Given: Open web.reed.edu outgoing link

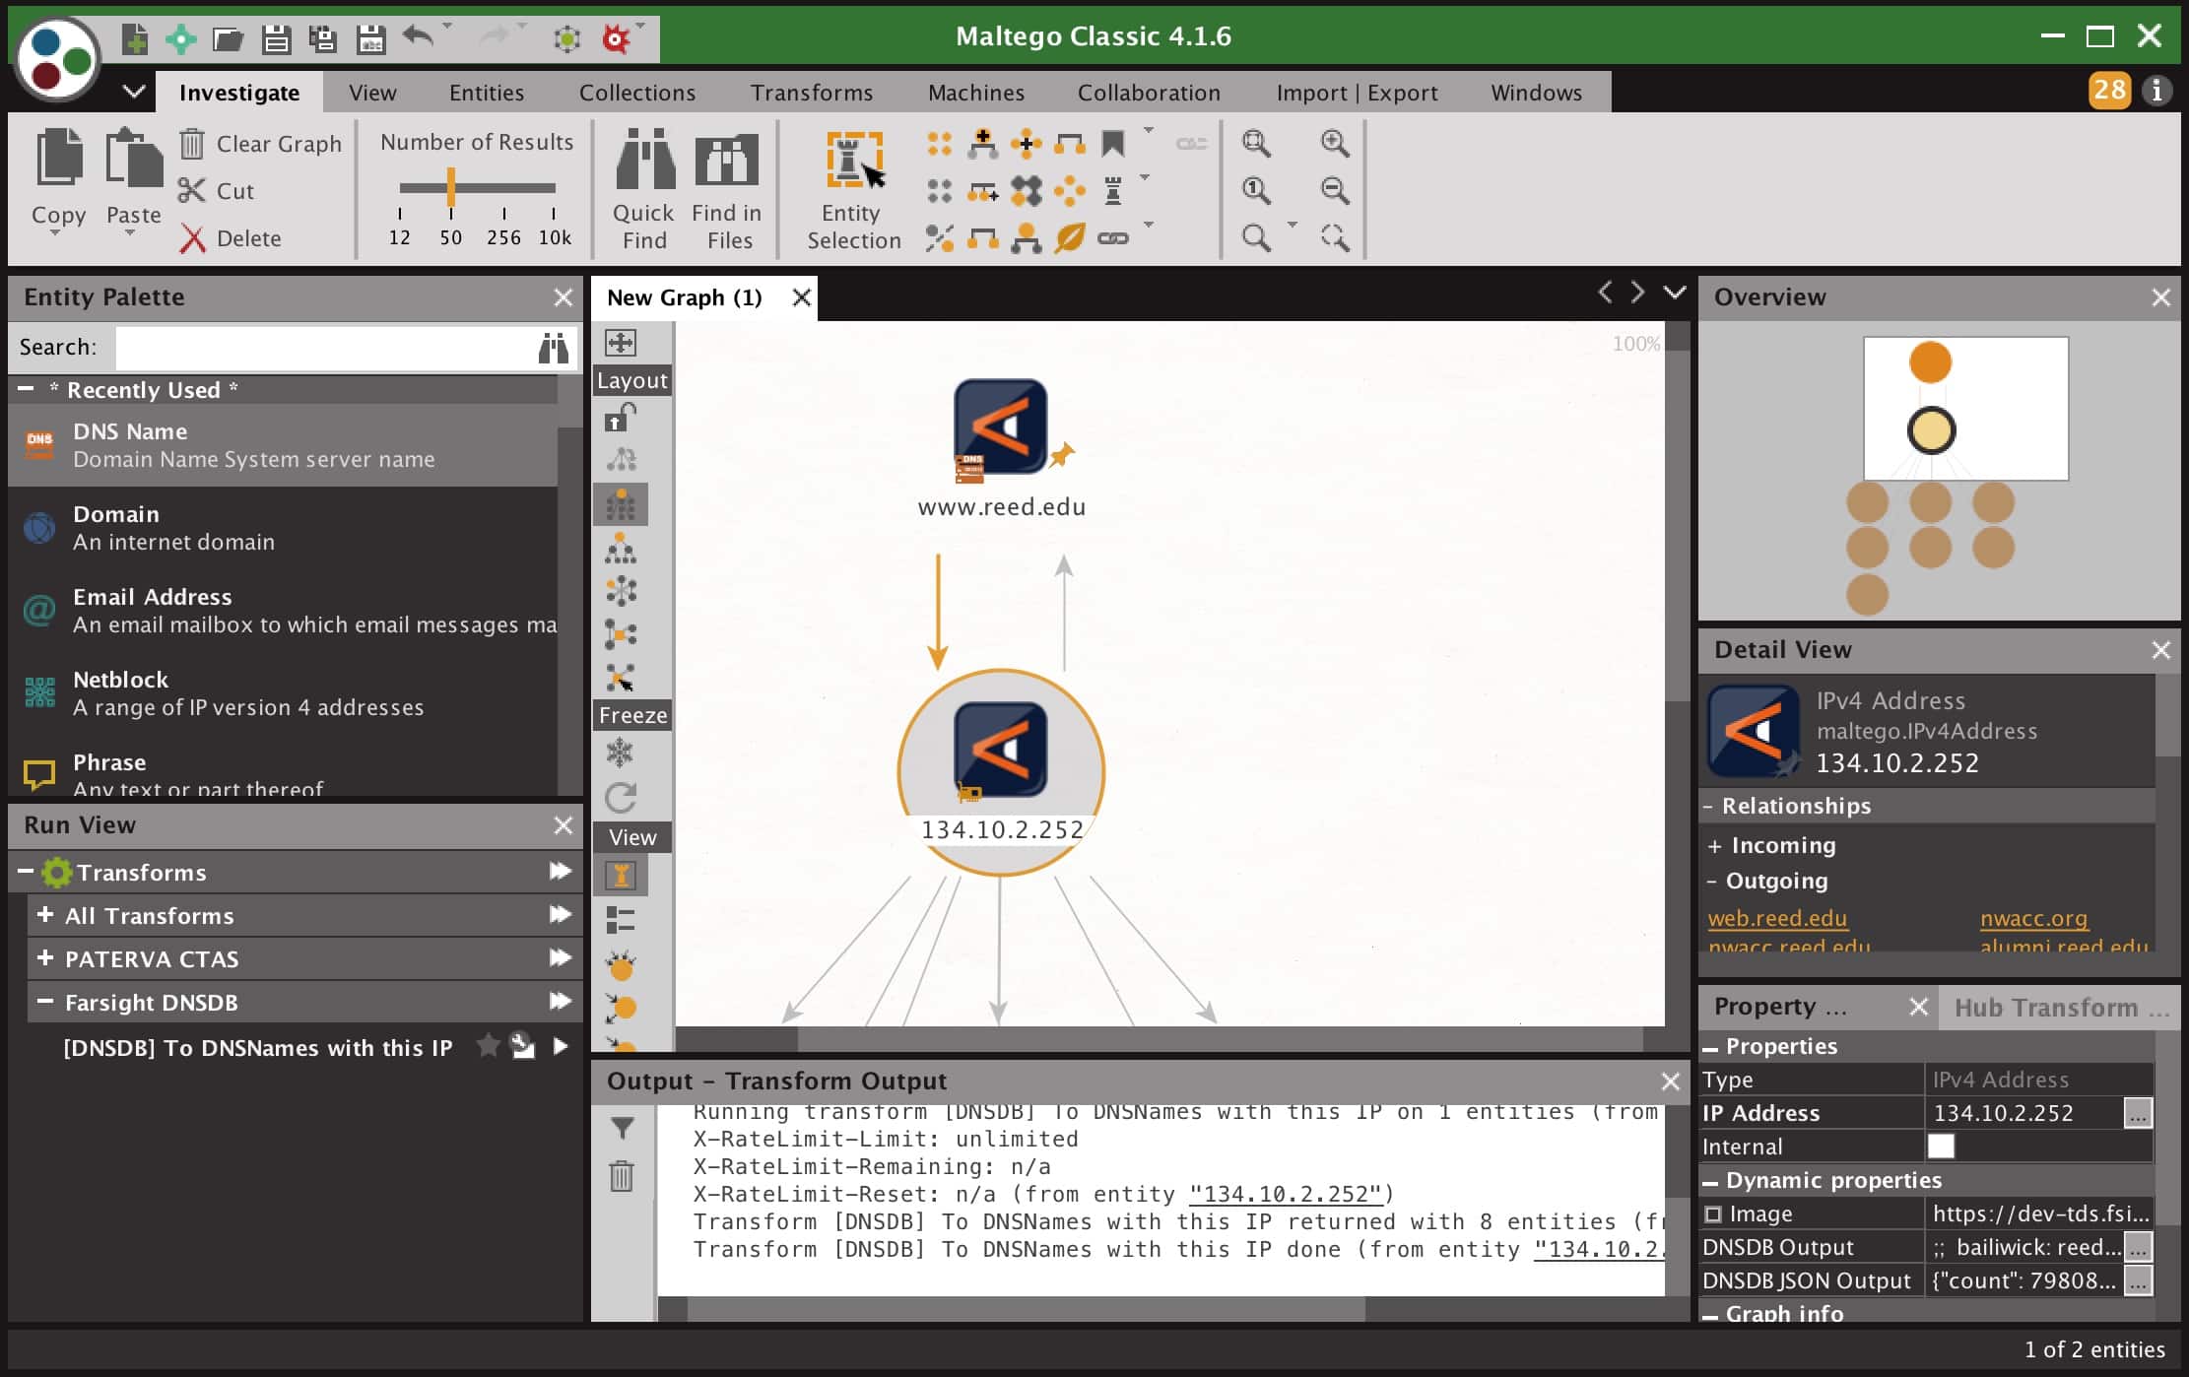Looking at the screenshot, I should [x=1777, y=918].
